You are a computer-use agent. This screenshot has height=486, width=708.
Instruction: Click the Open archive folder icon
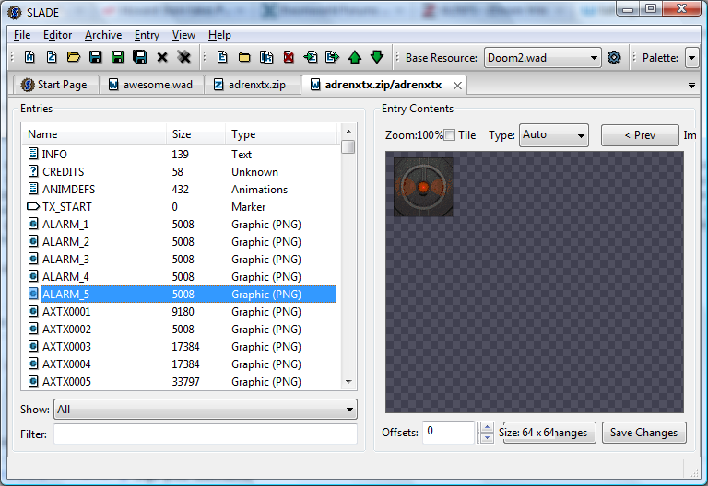[x=74, y=57]
